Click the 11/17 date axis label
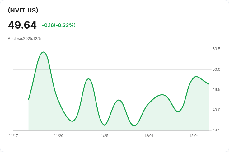Viewport: 229px width, 152px height. tap(13, 135)
